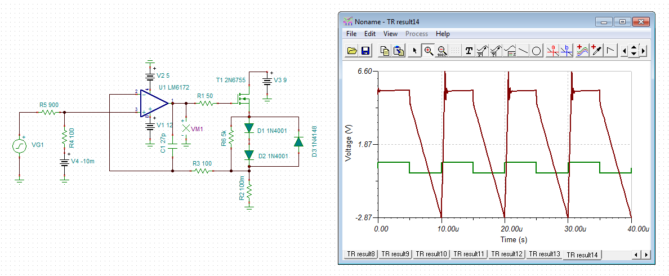Screen dimensions: 669x276
Task: Select the T1 2N6755 MOSFET symbol
Action: (x=243, y=100)
